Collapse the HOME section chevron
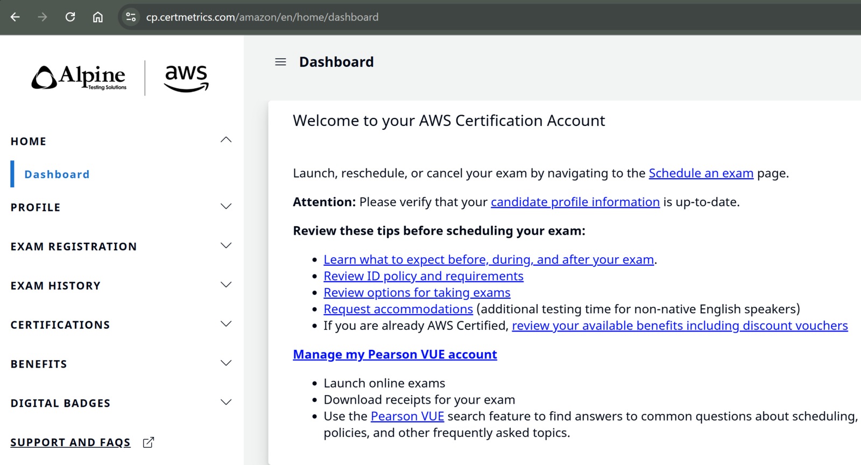Image resolution: width=861 pixels, height=465 pixels. 226,140
